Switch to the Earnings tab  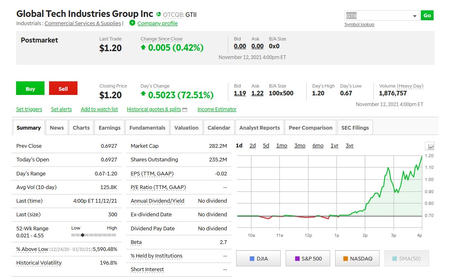110,128
